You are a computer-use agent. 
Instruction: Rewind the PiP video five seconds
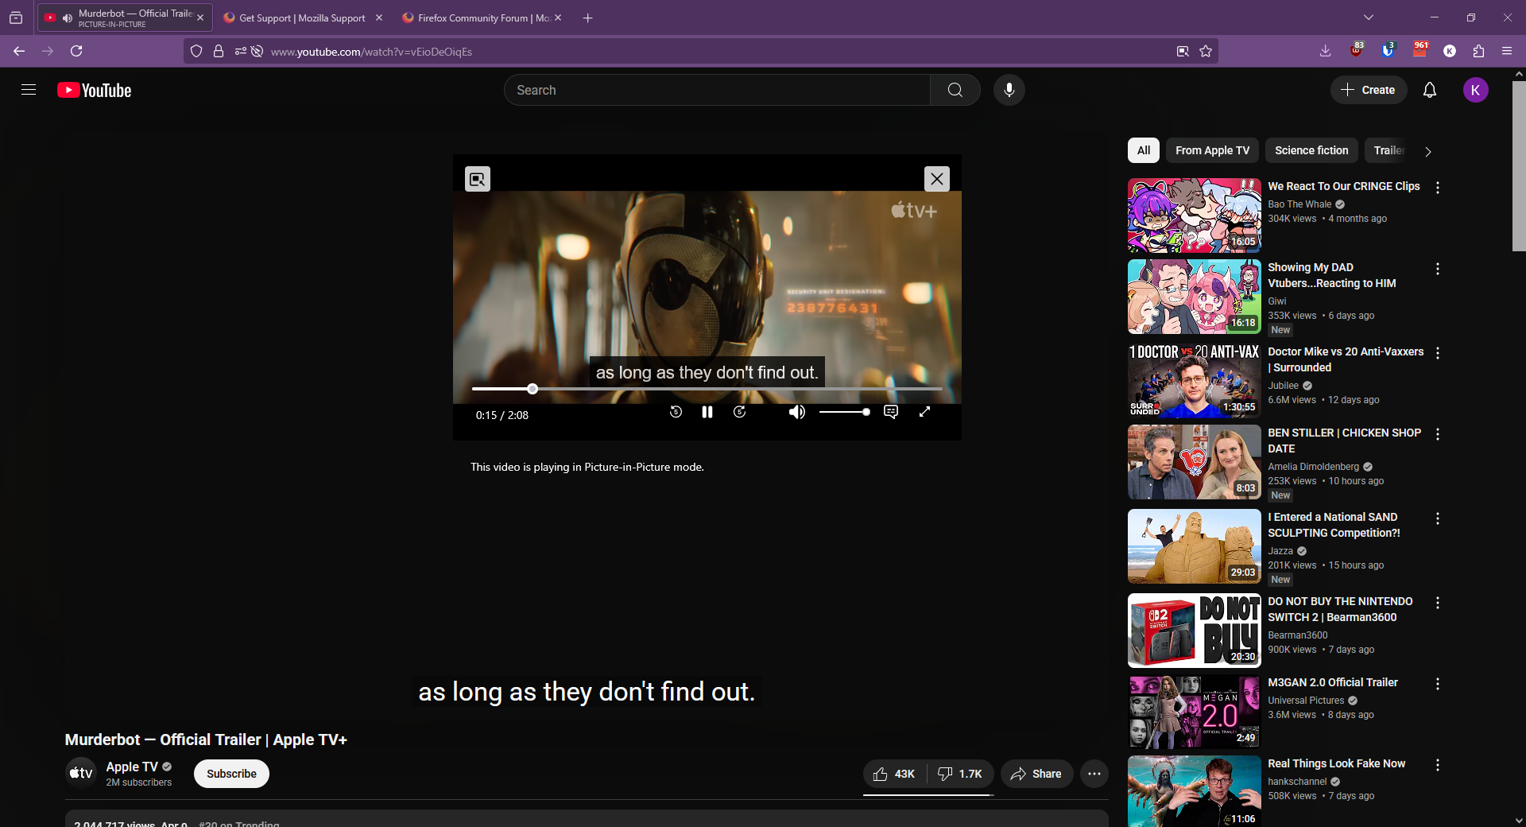[676, 412]
